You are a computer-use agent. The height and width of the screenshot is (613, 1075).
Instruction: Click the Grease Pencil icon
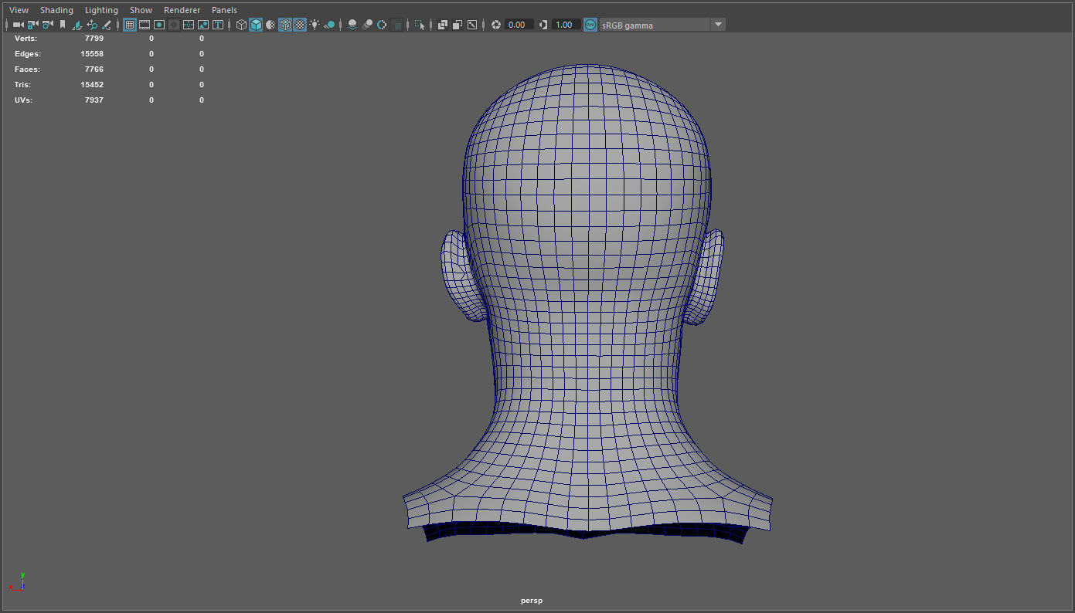(x=106, y=25)
